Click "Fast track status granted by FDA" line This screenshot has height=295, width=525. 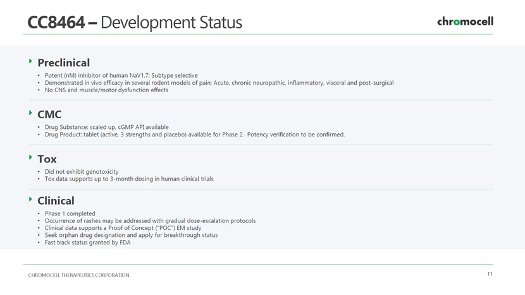[87, 242]
